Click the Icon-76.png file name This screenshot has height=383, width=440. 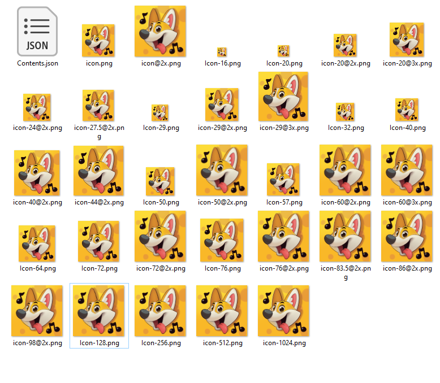[x=222, y=268]
